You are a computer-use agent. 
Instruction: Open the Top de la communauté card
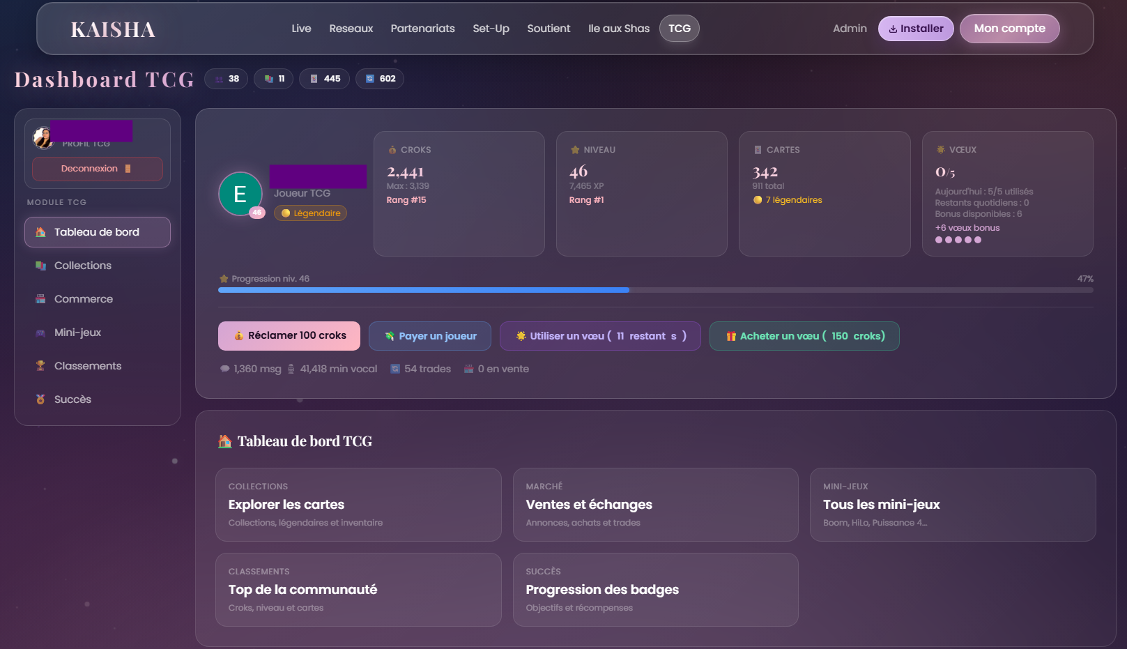[x=358, y=590]
